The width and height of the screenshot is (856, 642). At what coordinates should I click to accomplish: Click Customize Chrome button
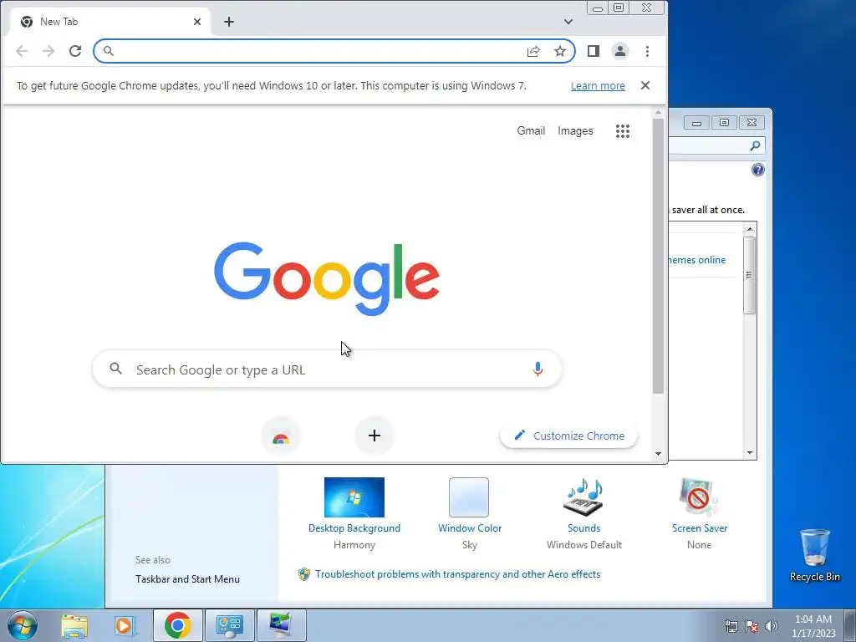tap(568, 436)
